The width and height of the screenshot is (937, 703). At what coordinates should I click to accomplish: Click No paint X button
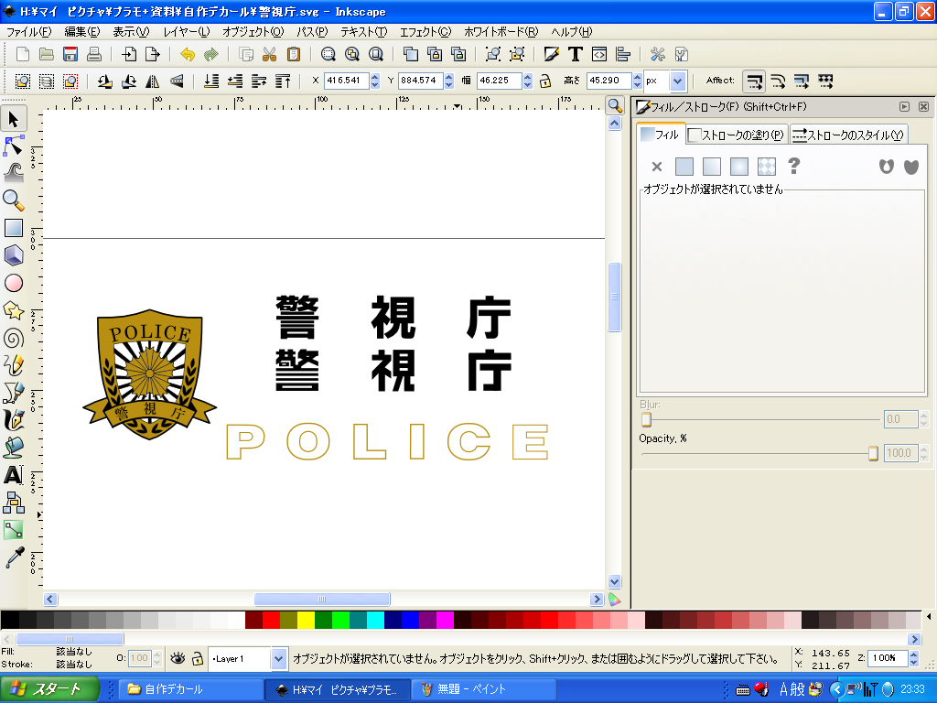tap(657, 167)
